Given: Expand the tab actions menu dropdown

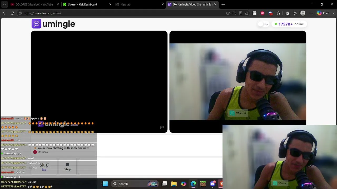Looking at the screenshot, I should [x=4, y=4].
